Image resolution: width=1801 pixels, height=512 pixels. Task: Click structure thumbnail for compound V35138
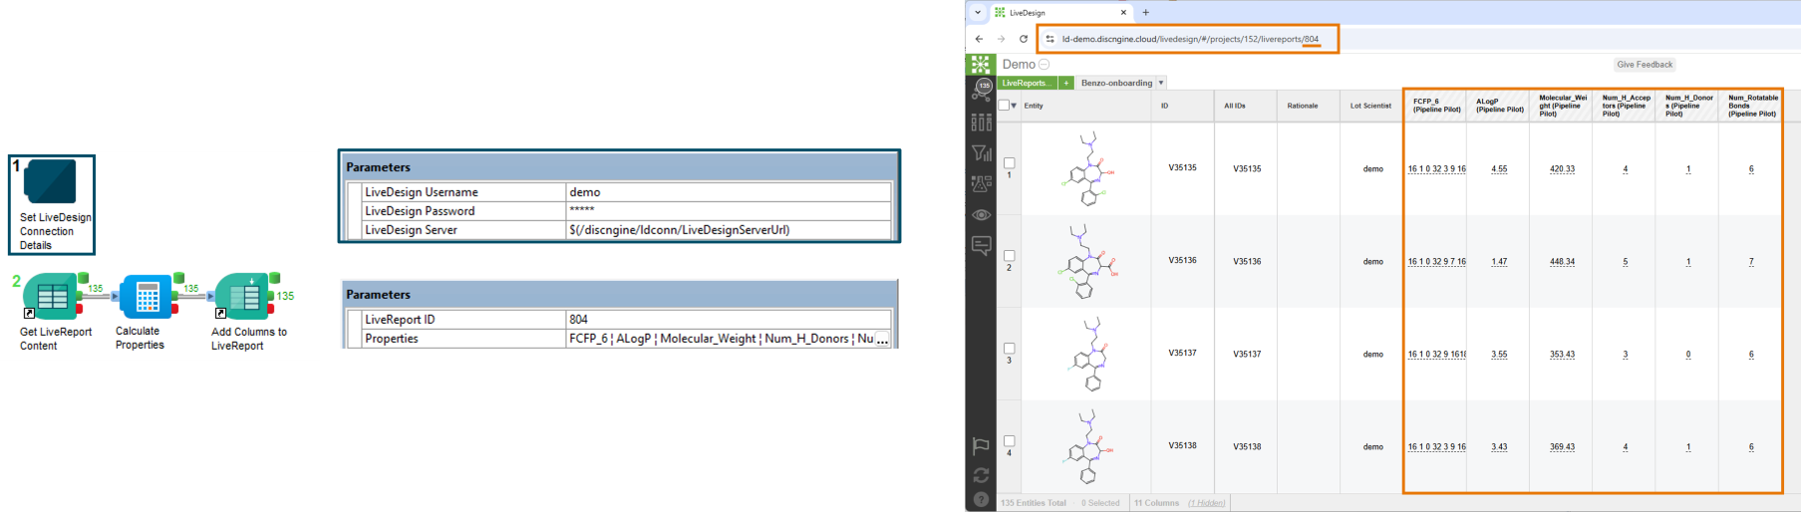1086,446
